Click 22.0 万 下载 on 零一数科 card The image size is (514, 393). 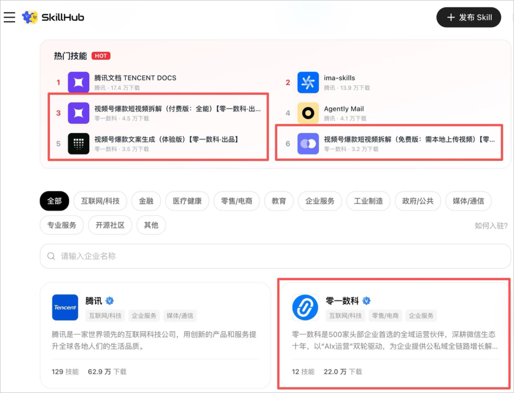[343, 372]
